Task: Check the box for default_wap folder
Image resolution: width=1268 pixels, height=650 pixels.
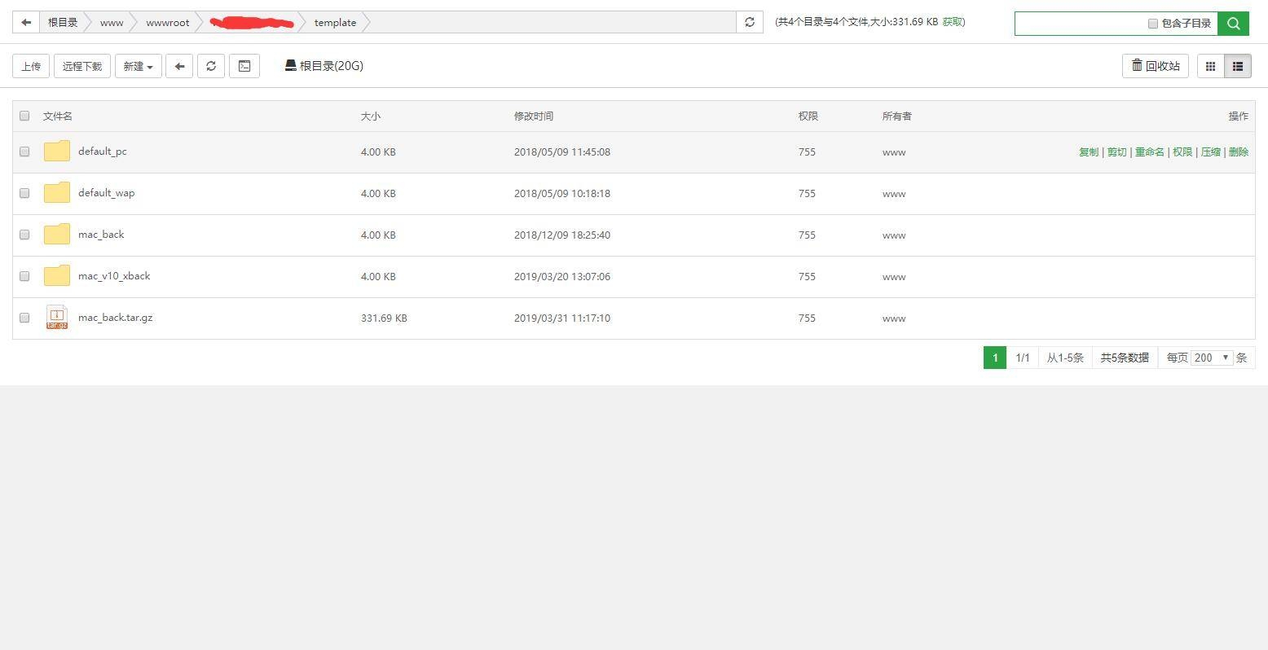Action: (24, 193)
